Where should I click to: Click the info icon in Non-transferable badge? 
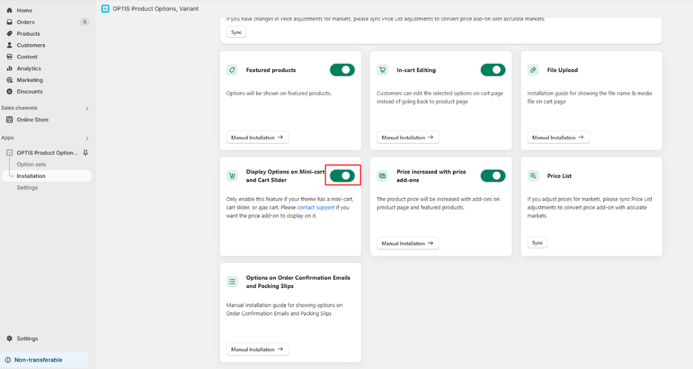click(8, 360)
